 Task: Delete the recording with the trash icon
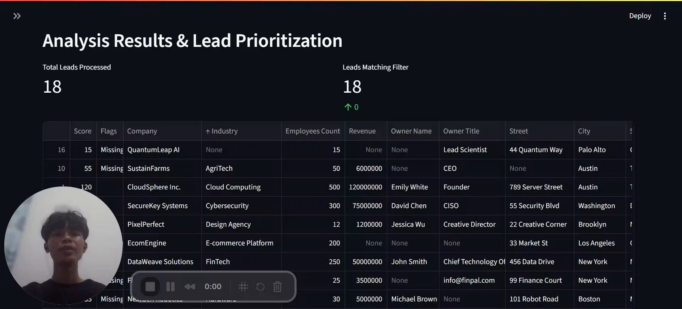pos(278,287)
